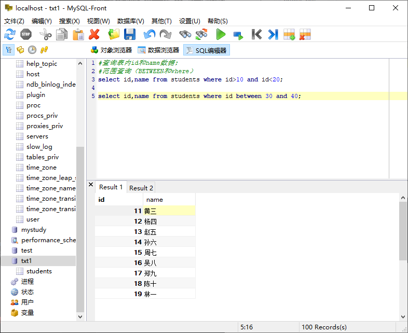
Task: Go to the last record icon
Action: [273, 34]
